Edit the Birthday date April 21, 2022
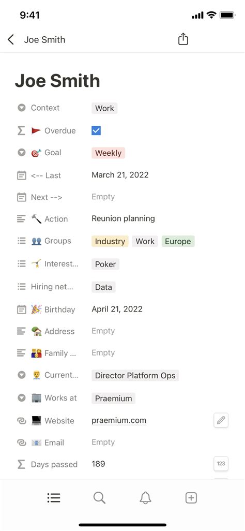The height and width of the screenshot is (531, 245). (117, 309)
